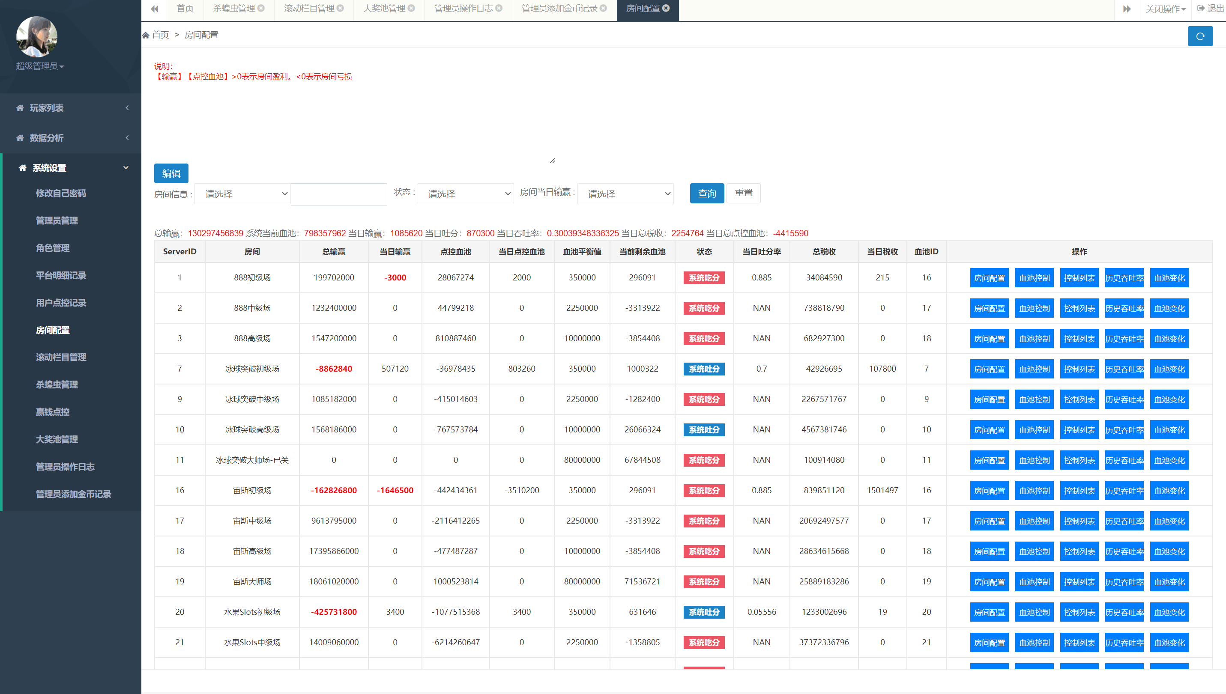This screenshot has width=1226, height=694.
Task: Close the 大奖池管理 tab
Action: [411, 8]
